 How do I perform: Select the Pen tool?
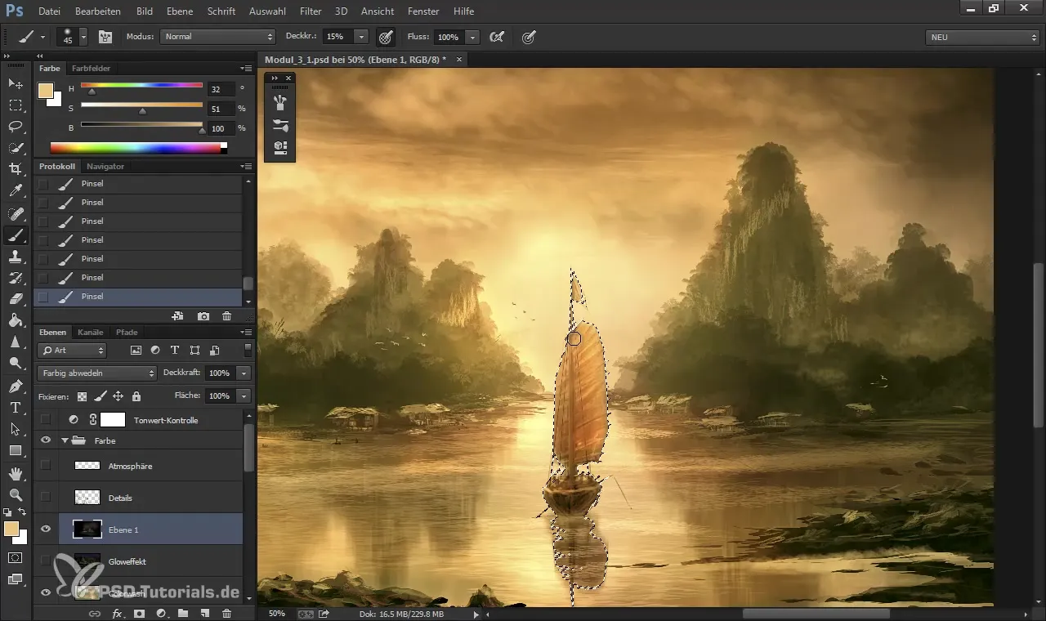(x=16, y=386)
